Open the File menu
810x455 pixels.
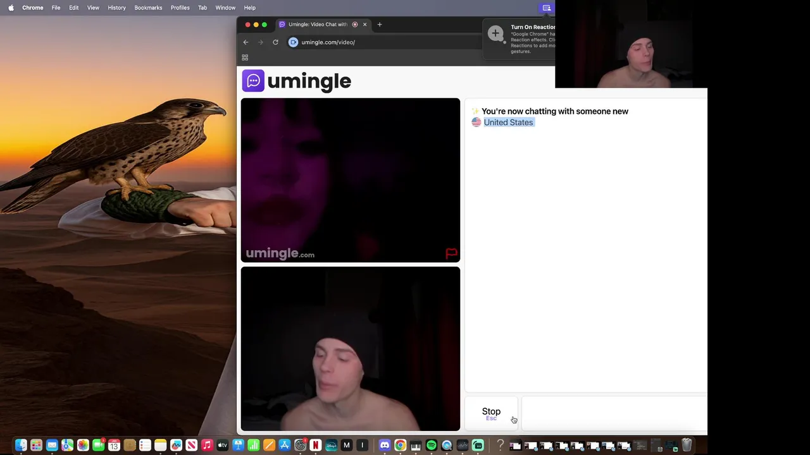coord(56,8)
